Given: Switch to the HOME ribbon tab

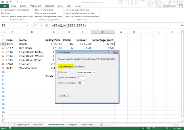Looking at the screenshot, I should coord(14,6).
